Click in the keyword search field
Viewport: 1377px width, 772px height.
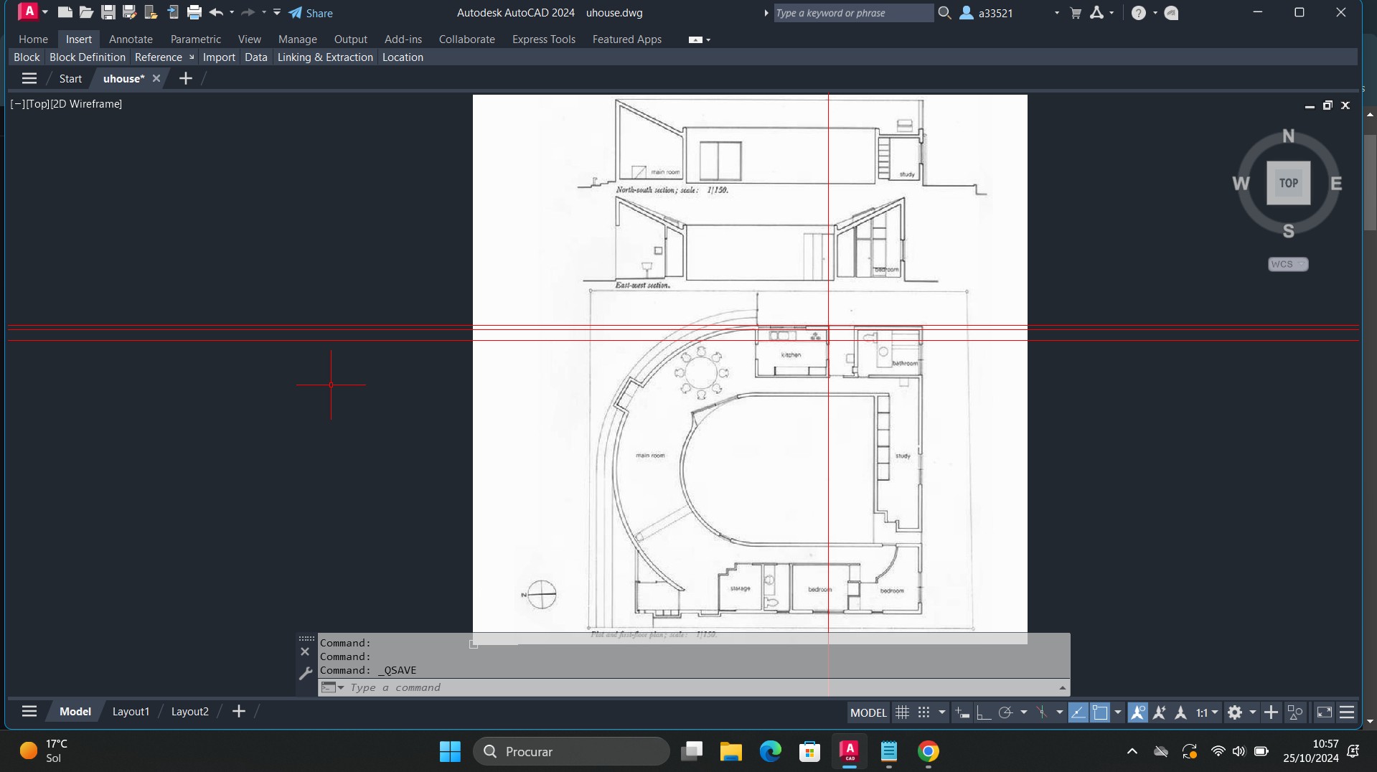coord(853,13)
